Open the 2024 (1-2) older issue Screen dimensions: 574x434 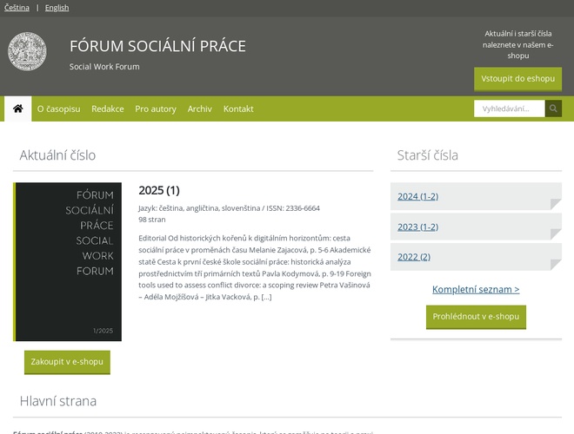[x=417, y=196]
